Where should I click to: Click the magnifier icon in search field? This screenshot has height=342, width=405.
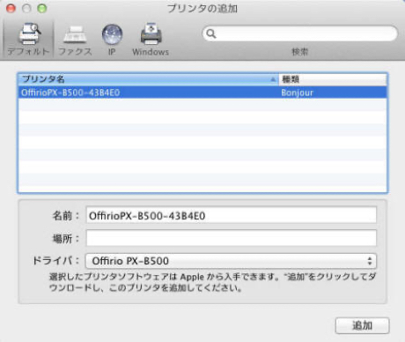[x=210, y=33]
